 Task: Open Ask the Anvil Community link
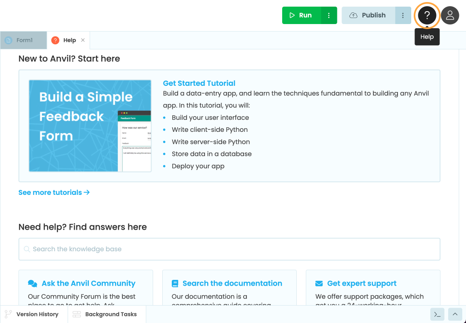(x=88, y=284)
